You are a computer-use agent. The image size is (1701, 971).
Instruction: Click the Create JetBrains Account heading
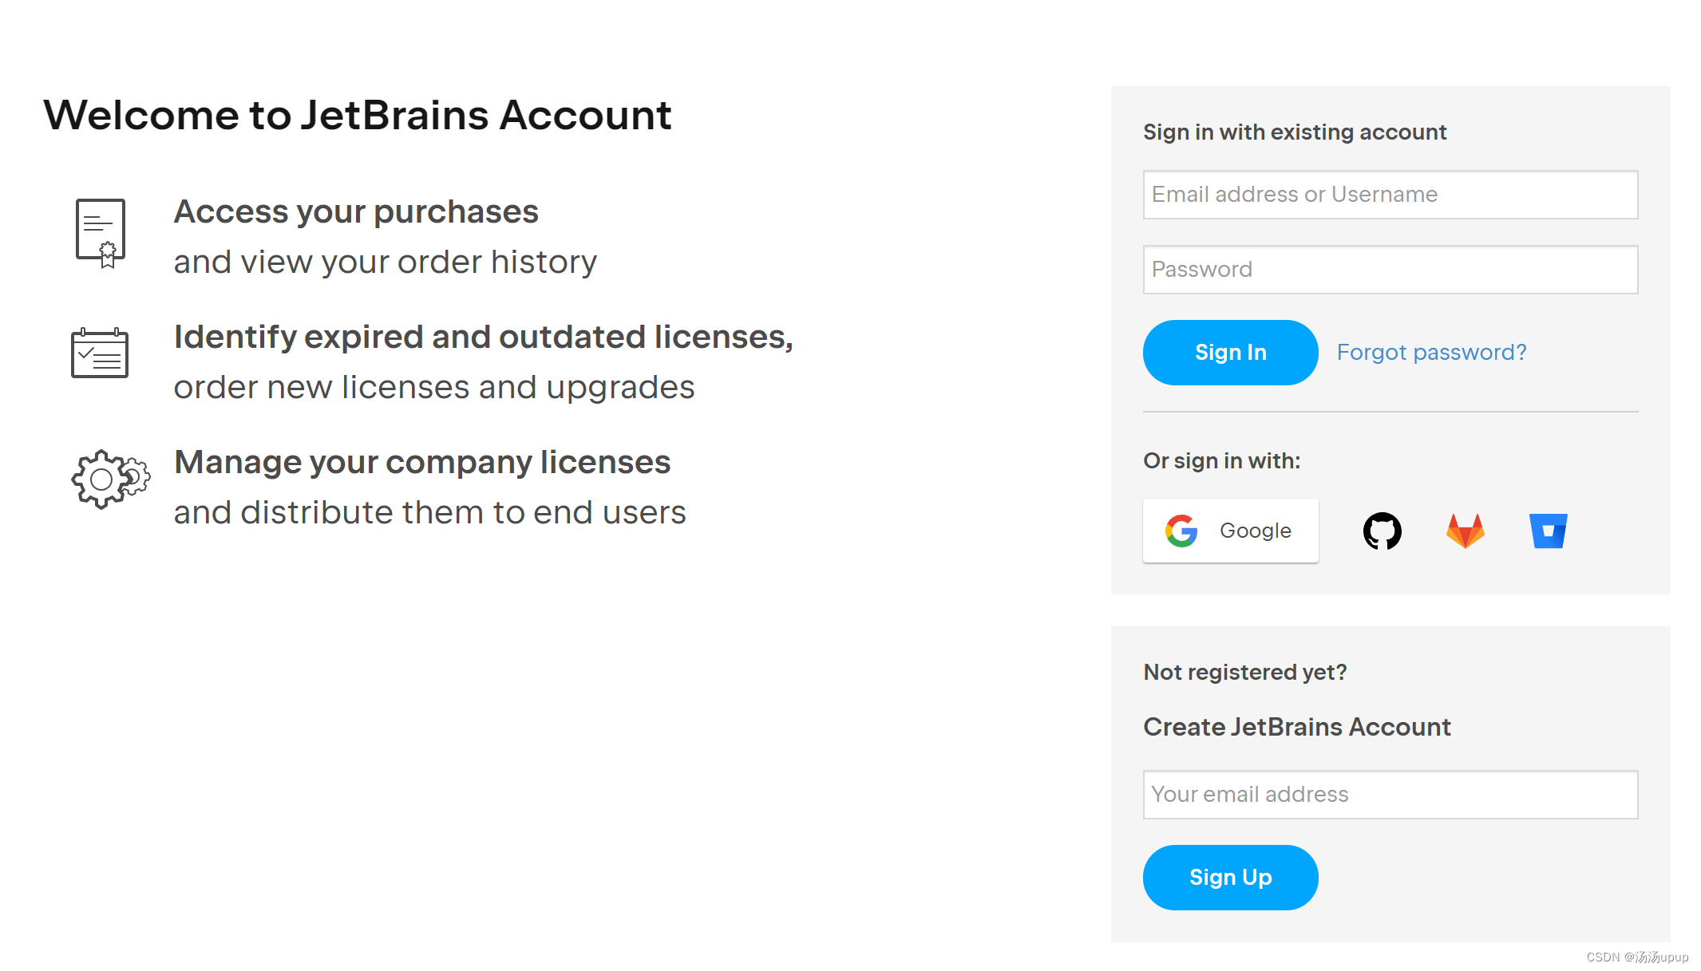[1297, 727]
